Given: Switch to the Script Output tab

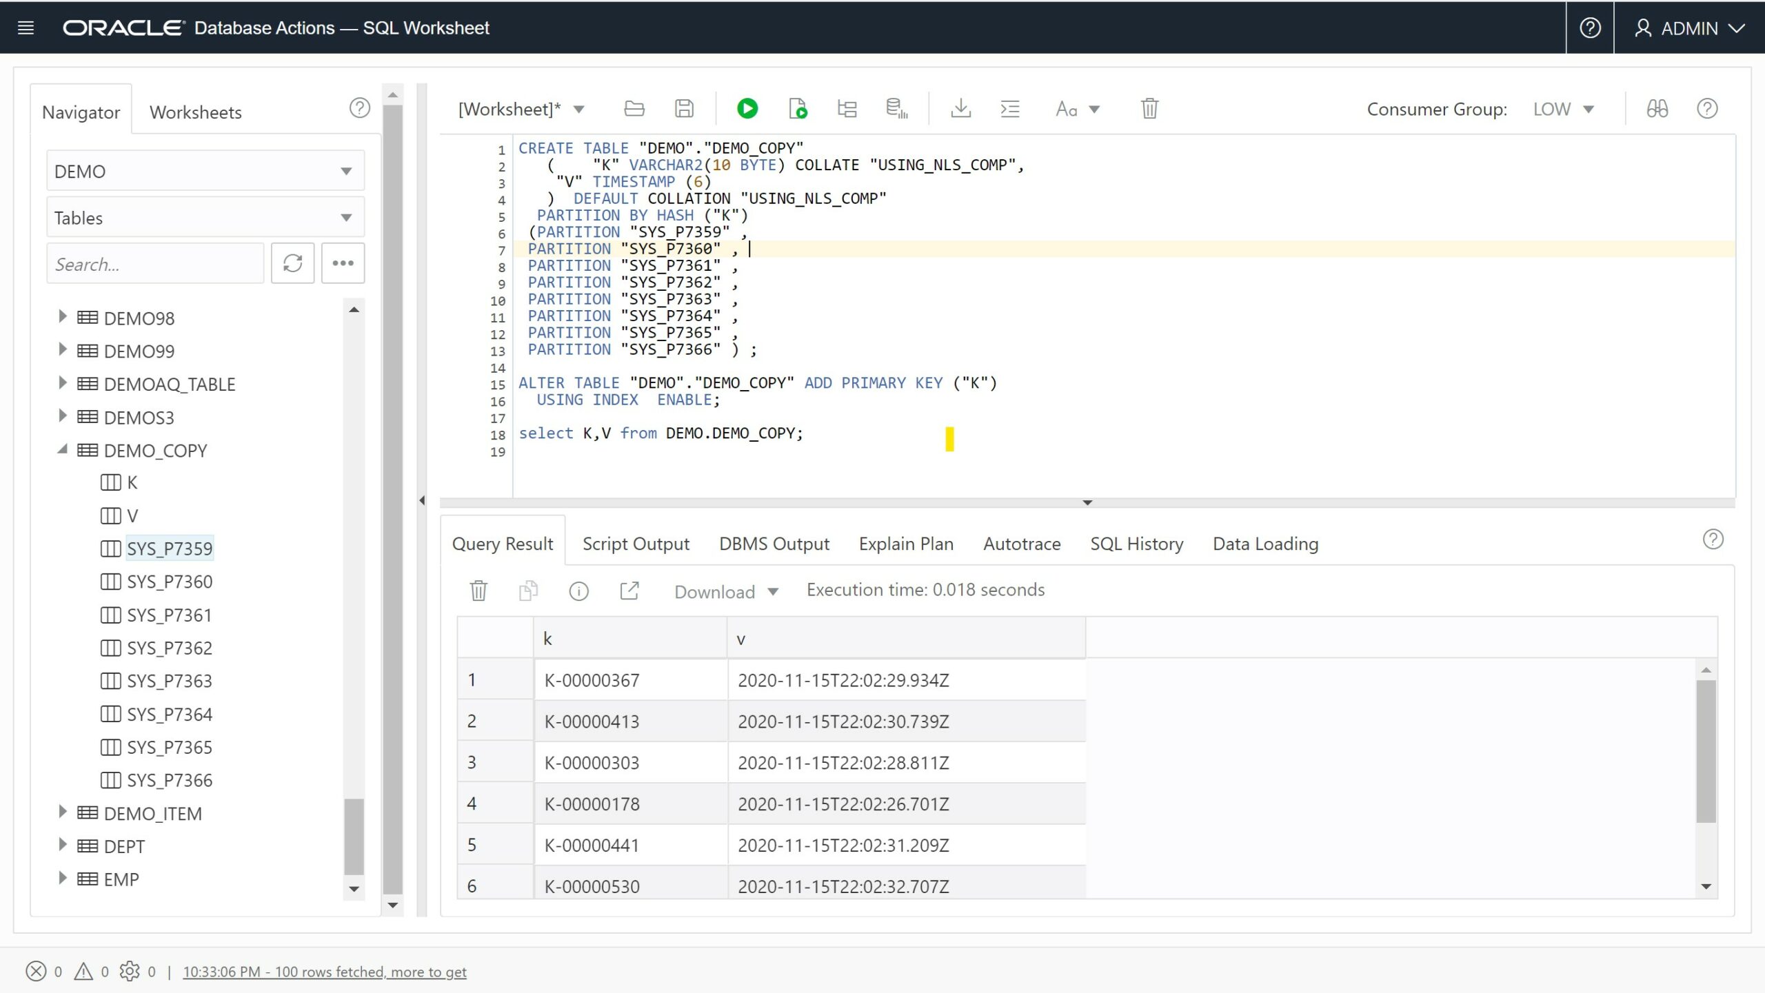Looking at the screenshot, I should pos(635,544).
